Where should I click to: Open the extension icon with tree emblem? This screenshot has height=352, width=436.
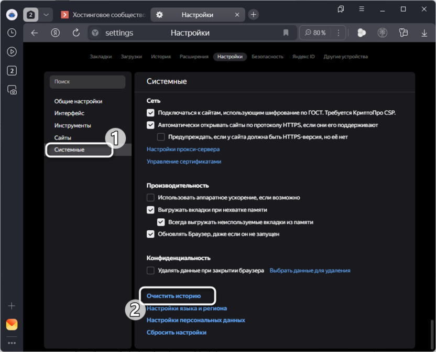383,33
